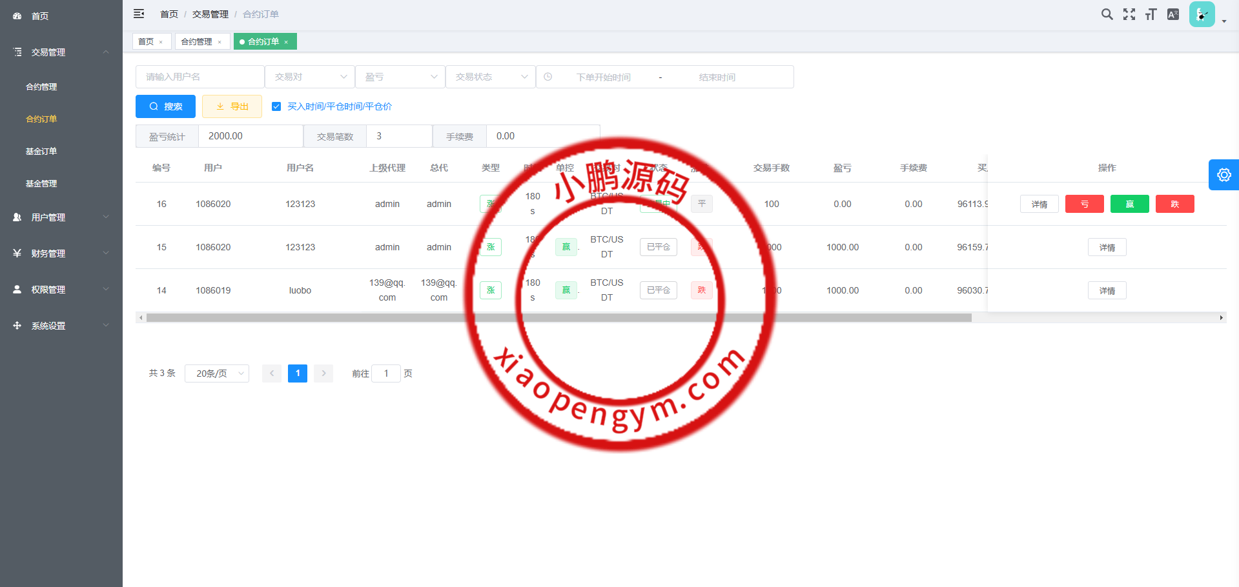Screen dimensions: 1239x587
Task: Toggle 买入时间/平仓时间/平仓价 checkbox
Action: pyautogui.click(x=276, y=106)
